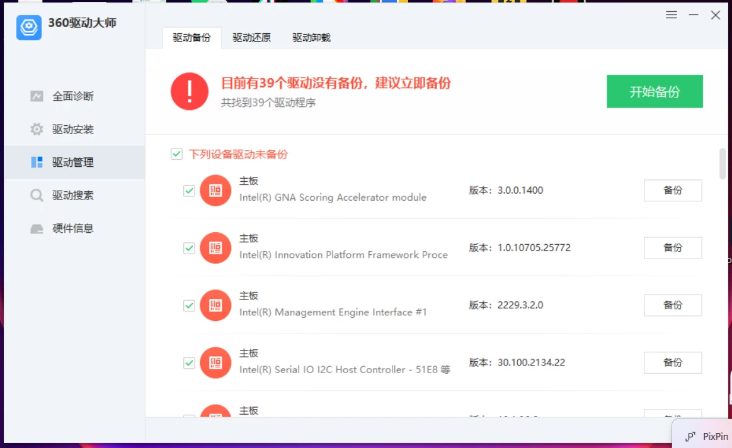Click version text 2229.3.2.0

520,305
